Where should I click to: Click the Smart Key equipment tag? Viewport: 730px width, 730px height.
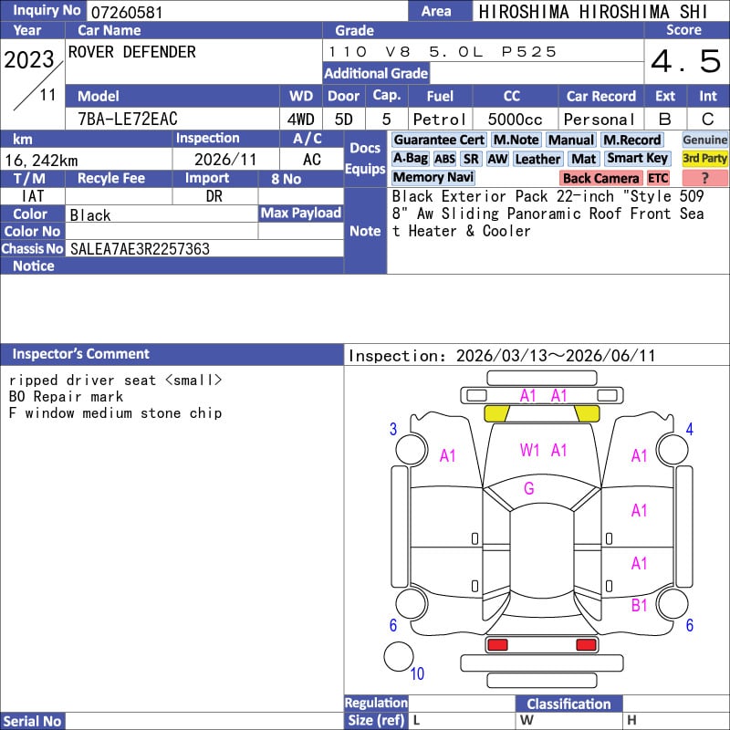[x=637, y=159]
